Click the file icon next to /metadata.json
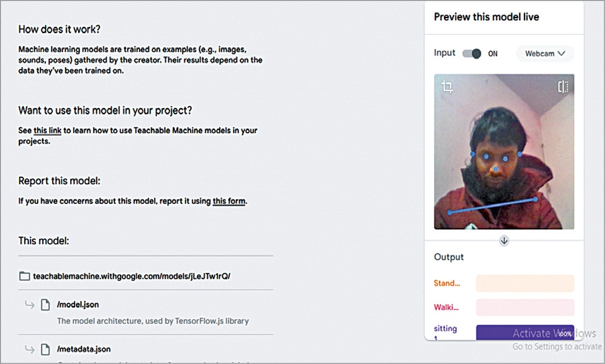The image size is (605, 364). [x=45, y=349]
